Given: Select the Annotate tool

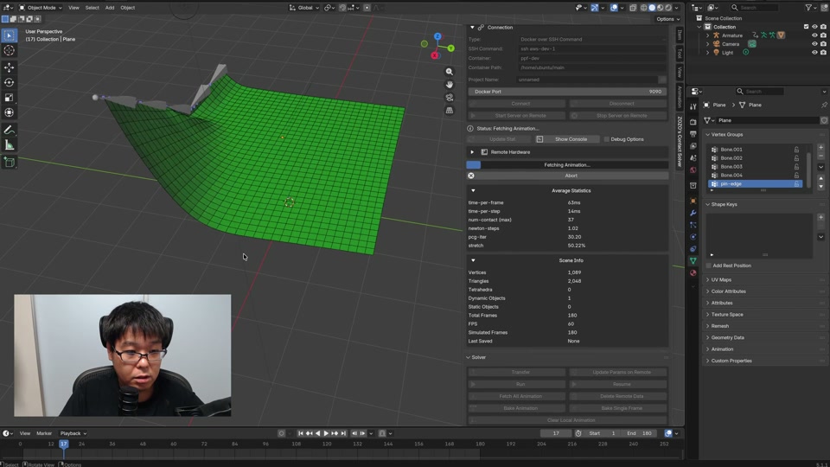Looking at the screenshot, I should click(9, 131).
